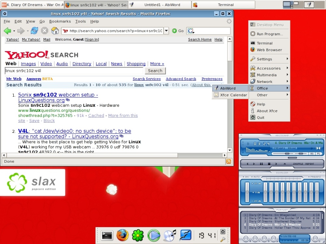The image size is (326, 244).
Task: Toggle the PL playlist button
Action: [318, 154]
